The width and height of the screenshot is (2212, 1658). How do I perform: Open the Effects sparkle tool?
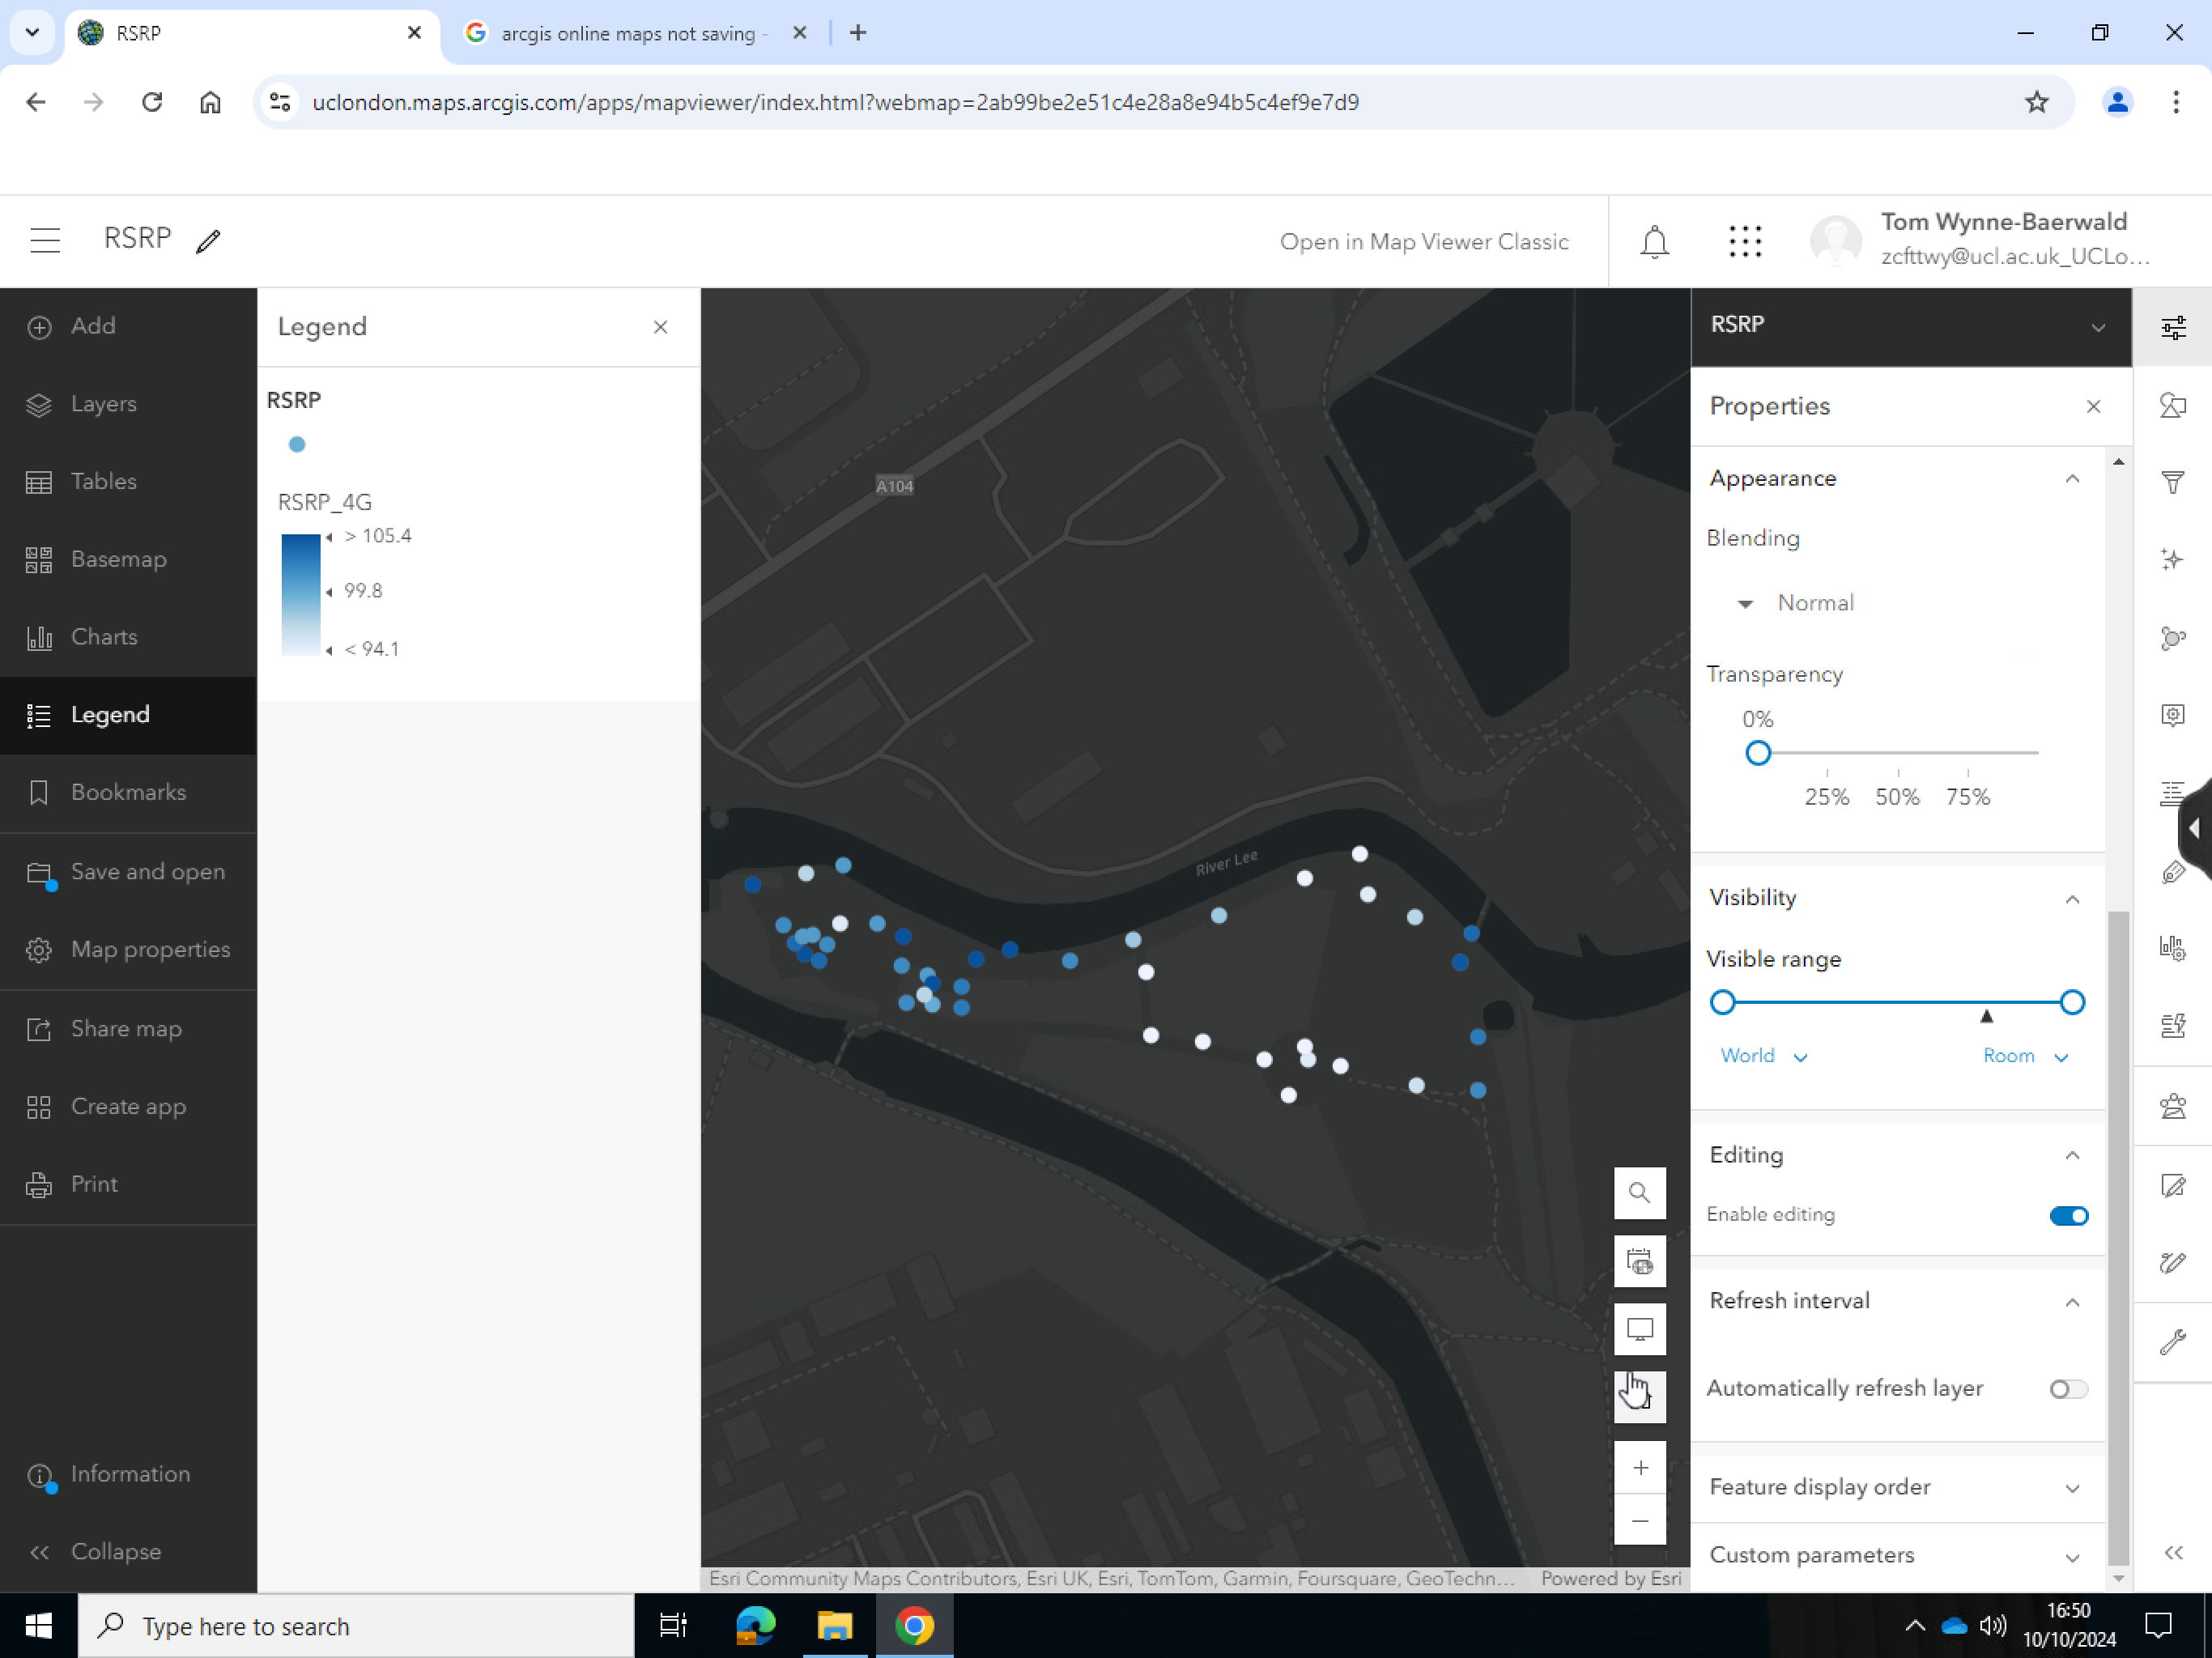pyautogui.click(x=2172, y=559)
